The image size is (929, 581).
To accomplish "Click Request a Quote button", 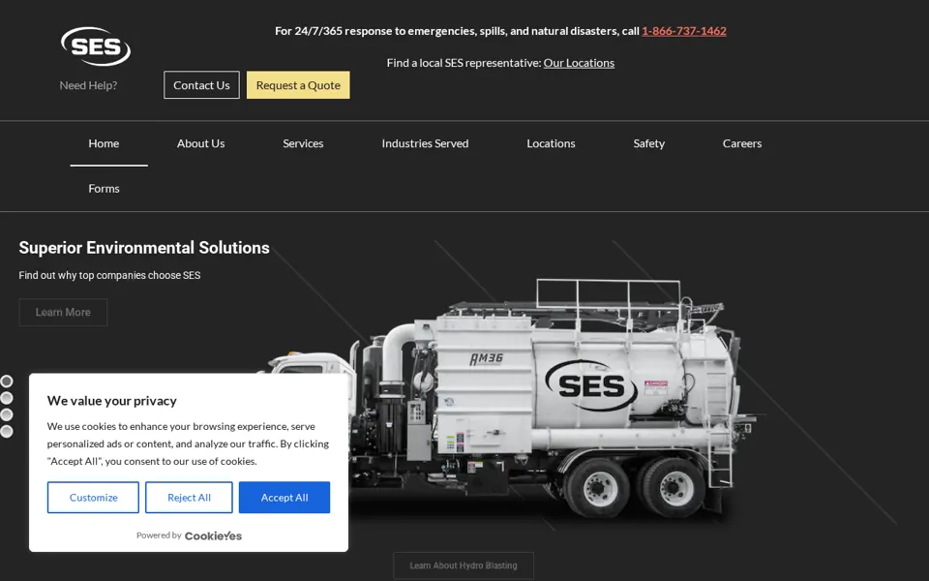I will click(298, 85).
